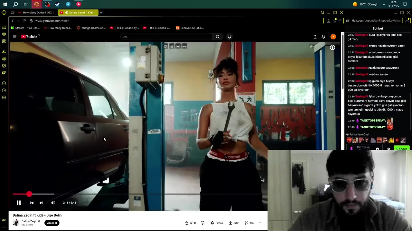The height and width of the screenshot is (231, 412).
Task: Like the video with 101 B
Action: click(x=190, y=223)
